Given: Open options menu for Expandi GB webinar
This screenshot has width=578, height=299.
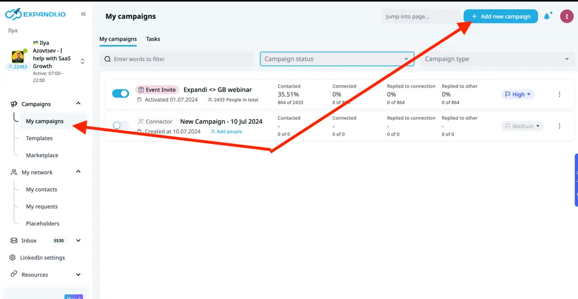Looking at the screenshot, I should [559, 94].
